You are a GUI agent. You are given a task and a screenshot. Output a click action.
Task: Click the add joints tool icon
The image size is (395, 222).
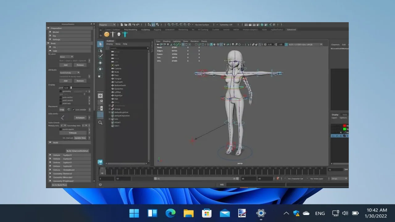[x=63, y=117]
